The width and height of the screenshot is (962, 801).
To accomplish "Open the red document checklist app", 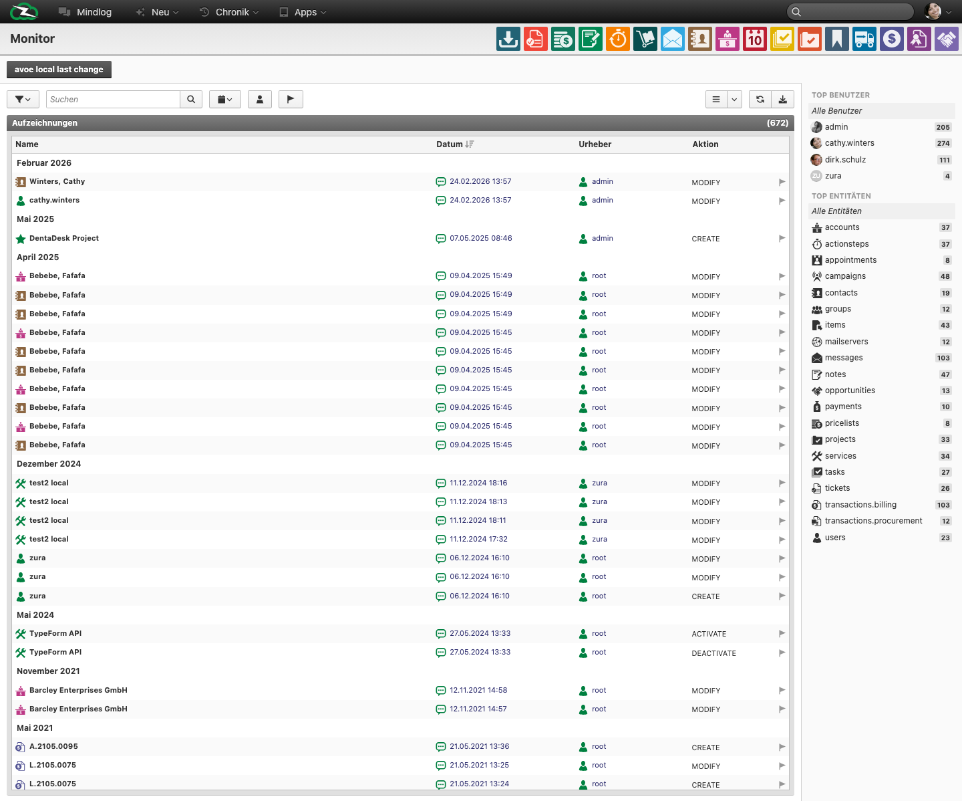I will tap(536, 39).
